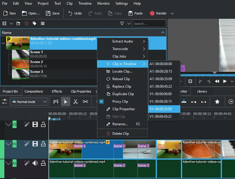Switch to the Library tab
235x179 pixels.
point(202,91)
